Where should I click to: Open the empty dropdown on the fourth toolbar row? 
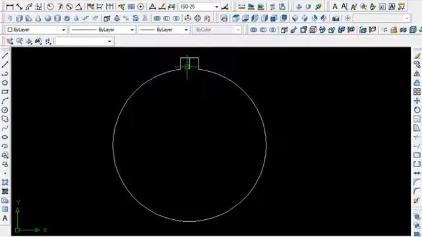coord(84,41)
